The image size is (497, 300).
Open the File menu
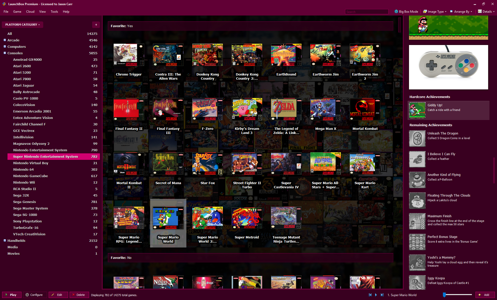[x=6, y=11]
